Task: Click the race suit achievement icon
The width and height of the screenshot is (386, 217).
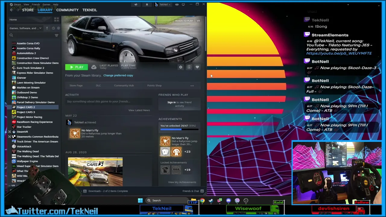Action: pyautogui.click(x=176, y=152)
